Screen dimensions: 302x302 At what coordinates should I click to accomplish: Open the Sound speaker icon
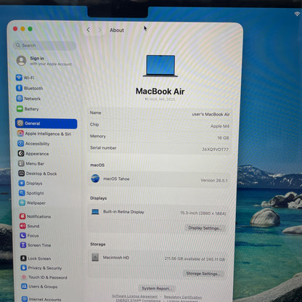pyautogui.click(x=23, y=226)
